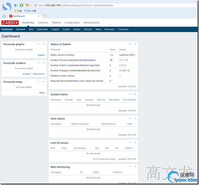Open the Last 20 issues options dots
The width and height of the screenshot is (199, 185).
[x=130, y=142]
